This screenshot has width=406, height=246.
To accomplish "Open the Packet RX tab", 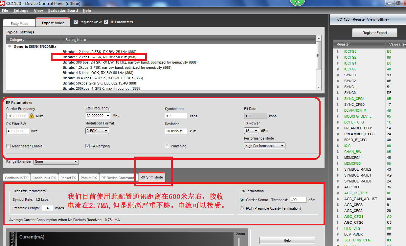I will pos(89,178).
